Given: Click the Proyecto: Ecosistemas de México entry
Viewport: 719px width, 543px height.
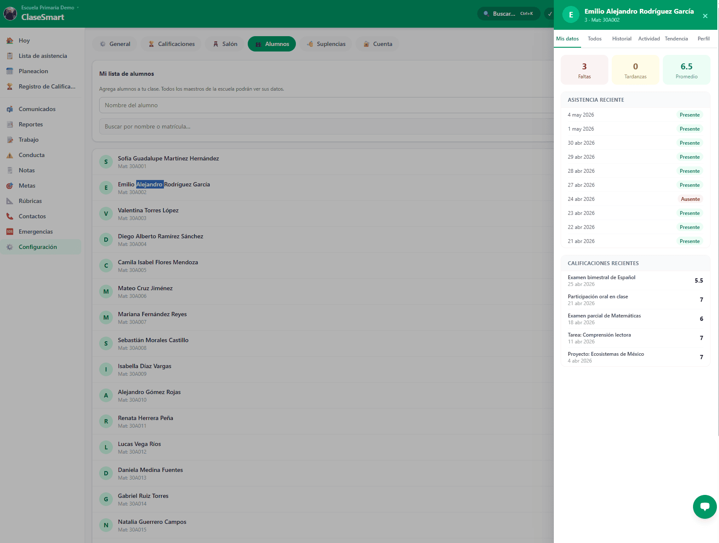Looking at the screenshot, I should (x=636, y=357).
